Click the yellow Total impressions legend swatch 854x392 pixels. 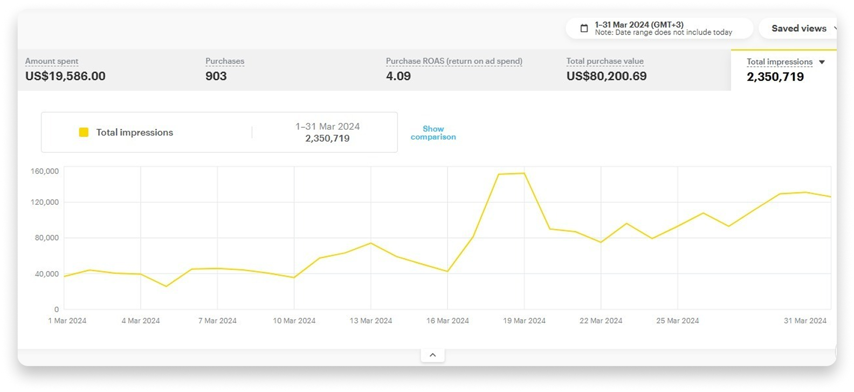pyautogui.click(x=84, y=132)
